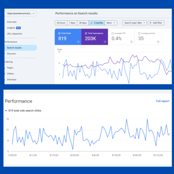The height and width of the screenshot is (174, 174).
Task: Open the Pages indexing report
Action: (10, 68)
